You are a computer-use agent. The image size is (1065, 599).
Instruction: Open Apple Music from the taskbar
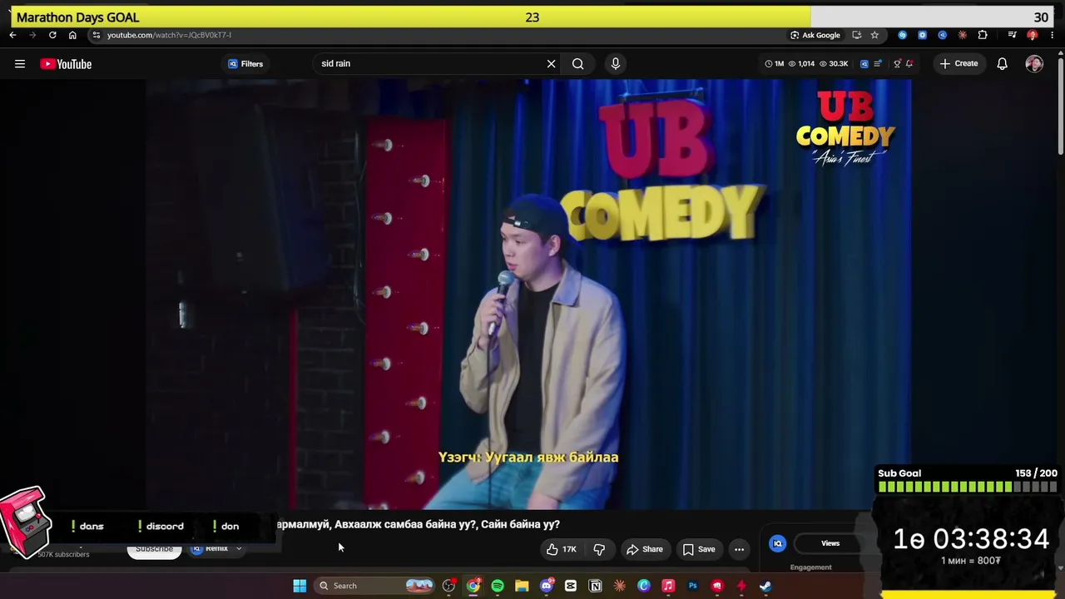668,586
